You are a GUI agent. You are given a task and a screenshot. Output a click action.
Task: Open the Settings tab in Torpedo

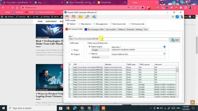(x=139, y=30)
